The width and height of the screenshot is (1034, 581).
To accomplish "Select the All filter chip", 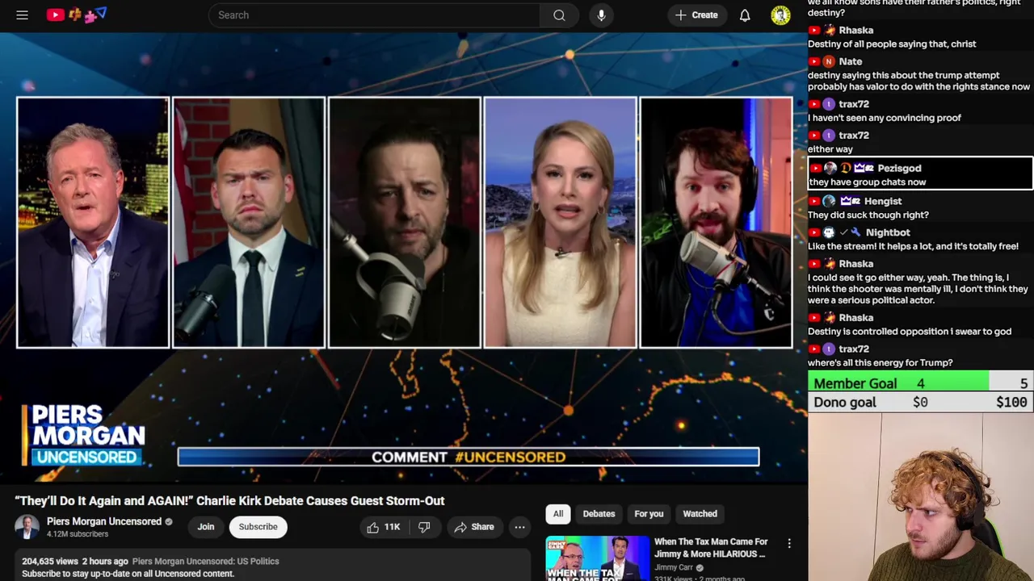I will tap(557, 513).
